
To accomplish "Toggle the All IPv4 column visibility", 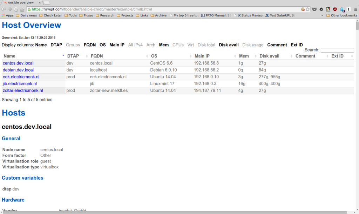I will [135, 45].
